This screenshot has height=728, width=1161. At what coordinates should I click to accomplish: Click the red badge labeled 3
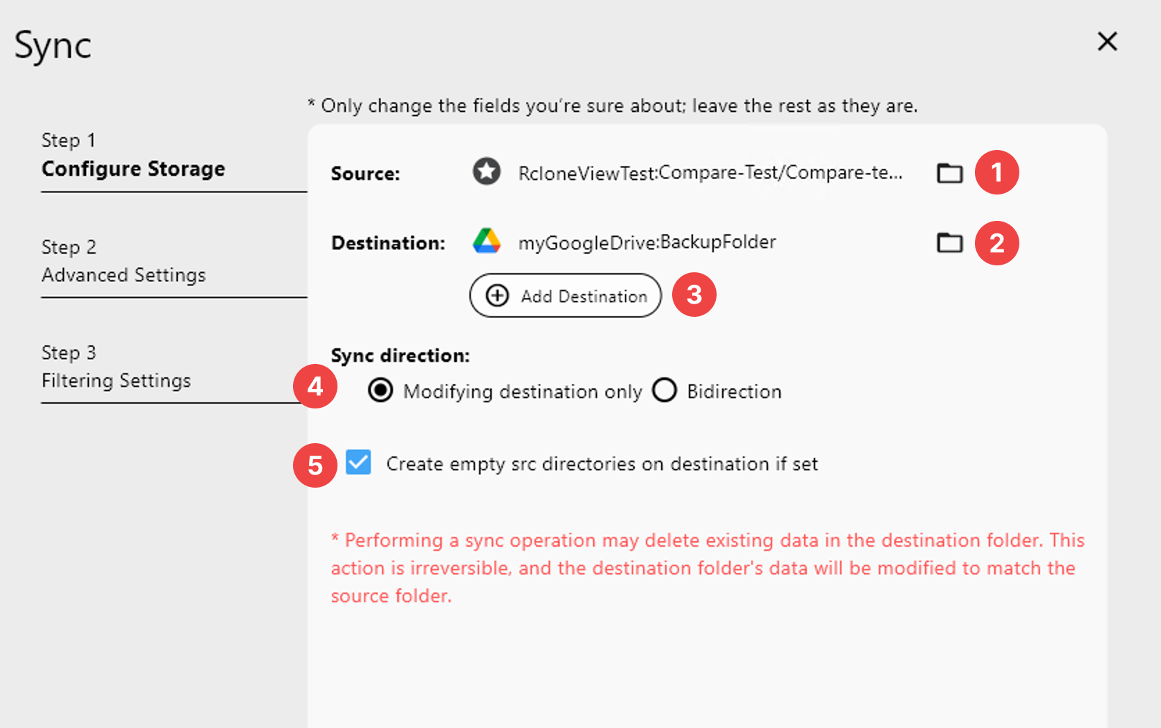click(x=694, y=295)
